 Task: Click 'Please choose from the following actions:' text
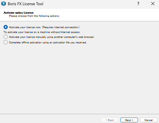pos(34,16)
